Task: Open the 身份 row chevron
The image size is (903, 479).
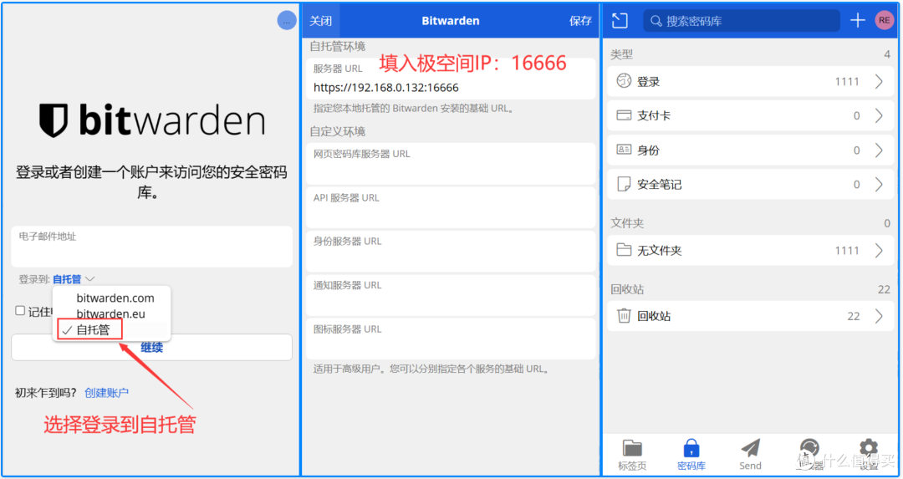Action: [879, 150]
